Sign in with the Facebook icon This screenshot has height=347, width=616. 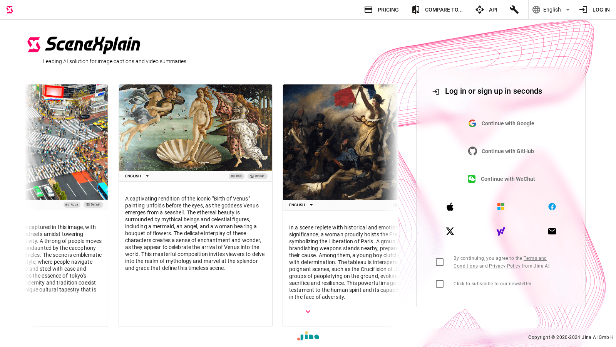coord(552,207)
